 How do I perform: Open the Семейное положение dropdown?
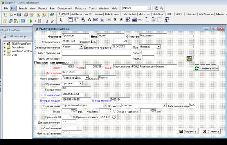point(81,47)
